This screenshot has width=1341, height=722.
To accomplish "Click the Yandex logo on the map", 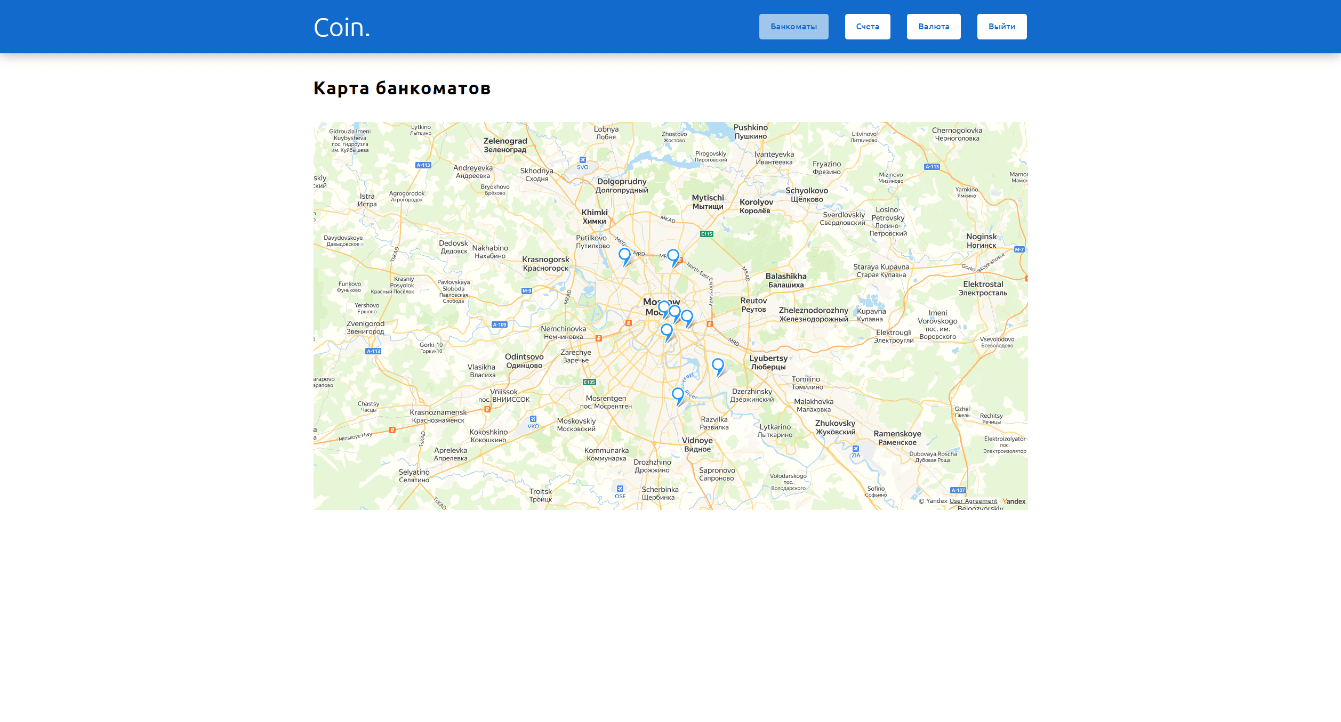I will click(x=1014, y=501).
